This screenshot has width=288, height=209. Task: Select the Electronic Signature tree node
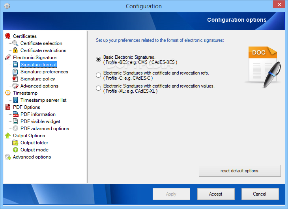[x=35, y=58]
